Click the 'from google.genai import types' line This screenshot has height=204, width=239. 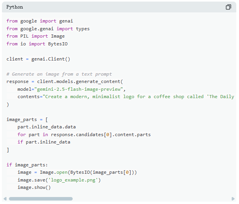48,29
